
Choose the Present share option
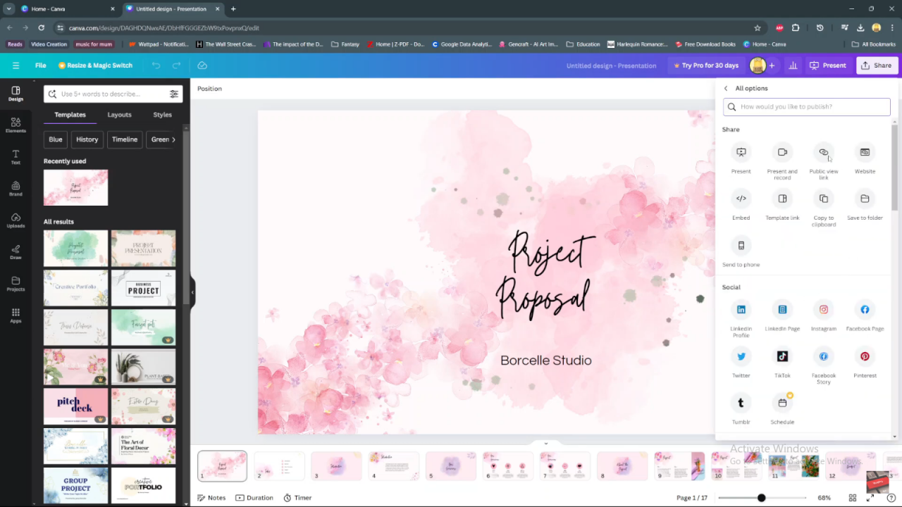[x=741, y=159]
